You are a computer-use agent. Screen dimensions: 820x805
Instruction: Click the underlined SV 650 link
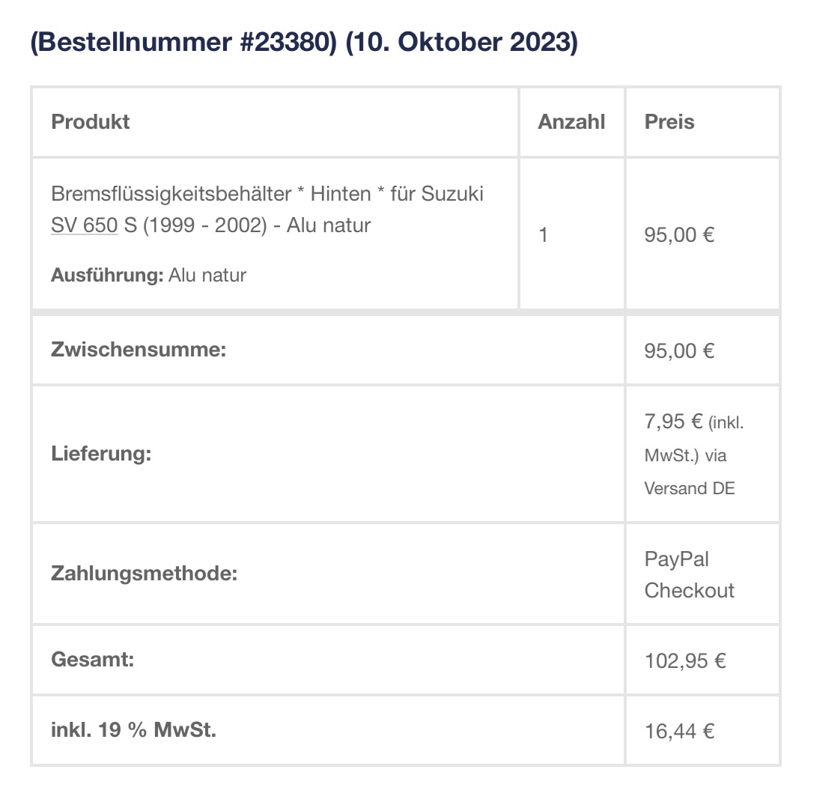click(84, 225)
